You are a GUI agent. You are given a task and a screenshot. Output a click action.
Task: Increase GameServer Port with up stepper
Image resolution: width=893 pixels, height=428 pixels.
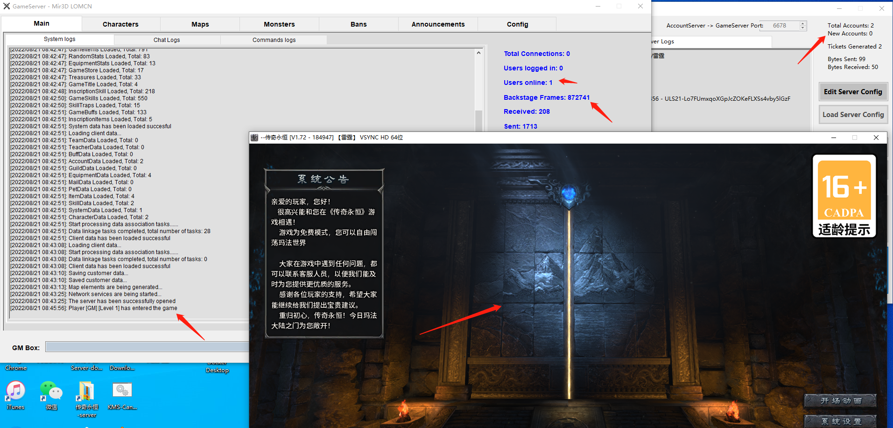click(803, 23)
